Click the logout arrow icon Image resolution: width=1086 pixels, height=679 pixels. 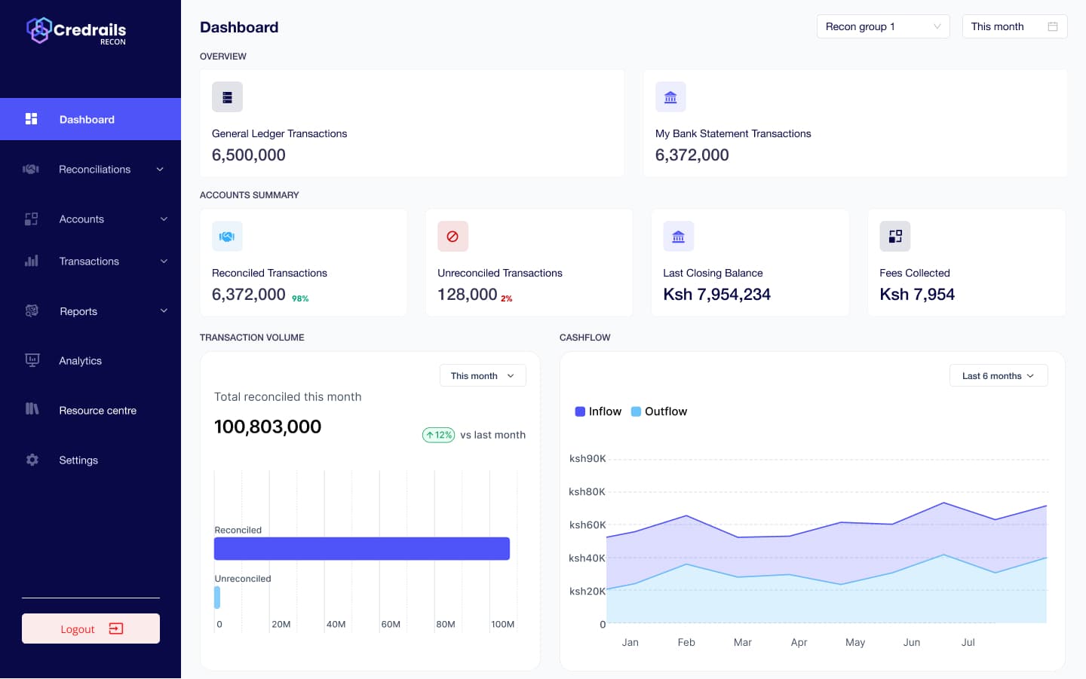click(x=116, y=629)
